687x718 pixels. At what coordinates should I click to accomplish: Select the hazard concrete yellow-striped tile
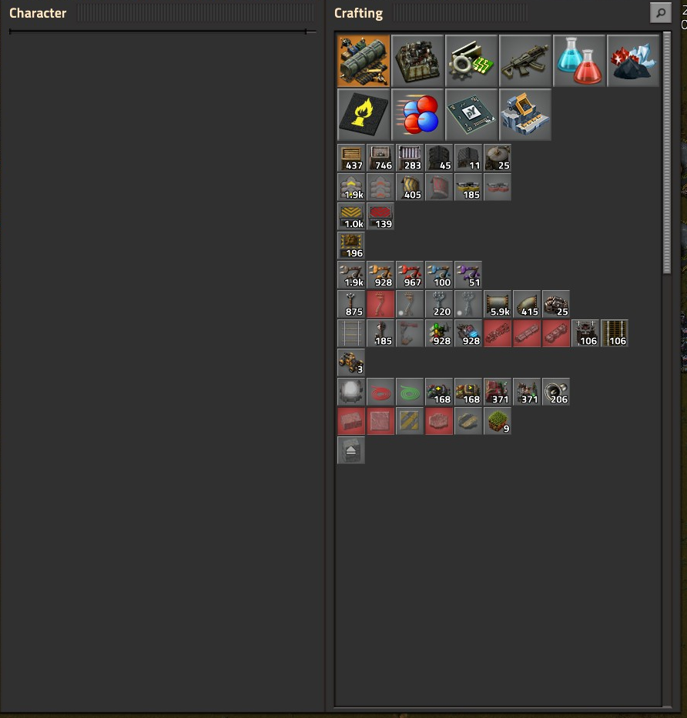pos(410,421)
